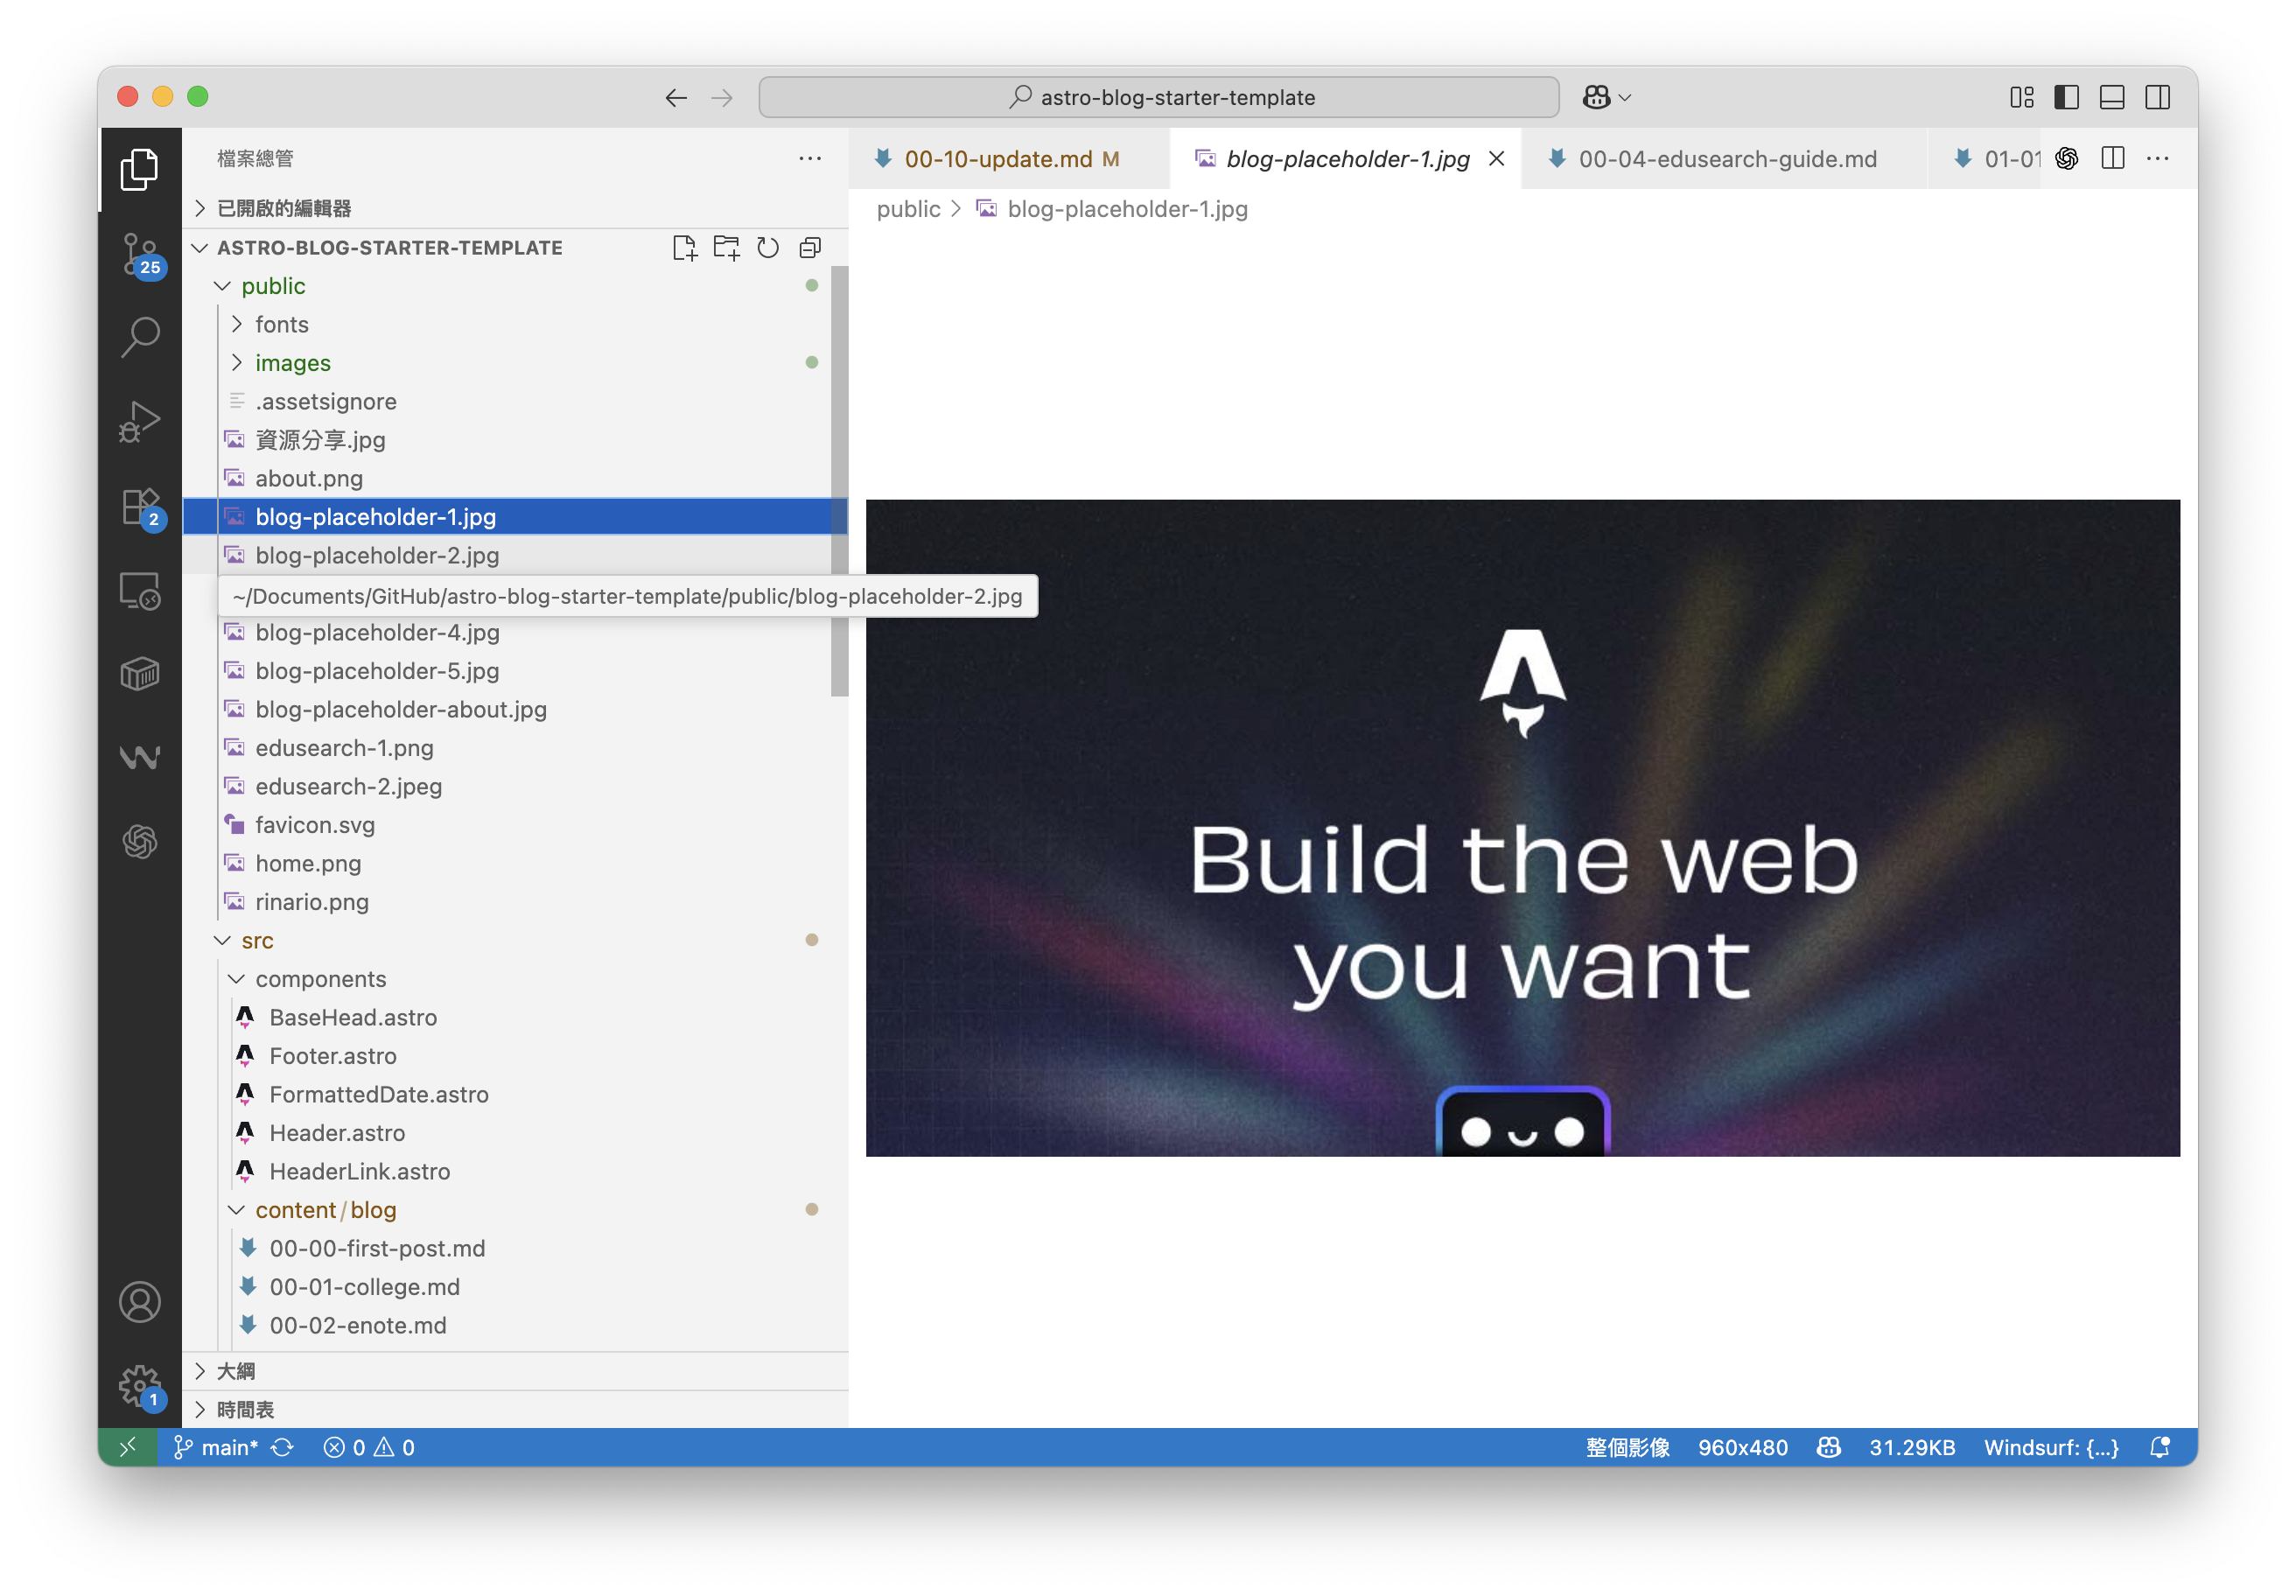Viewport: 2296px width, 1596px height.
Task: Create a new file in explorer
Action: click(685, 248)
